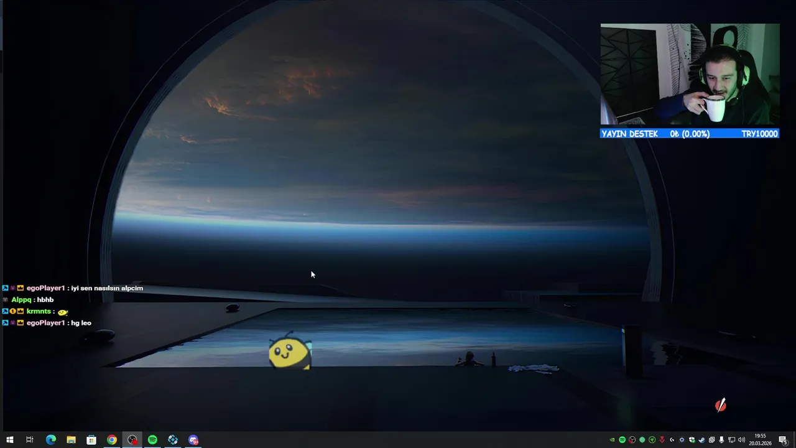
Task: Click the Spotify system tray icon
Action: [x=622, y=440]
